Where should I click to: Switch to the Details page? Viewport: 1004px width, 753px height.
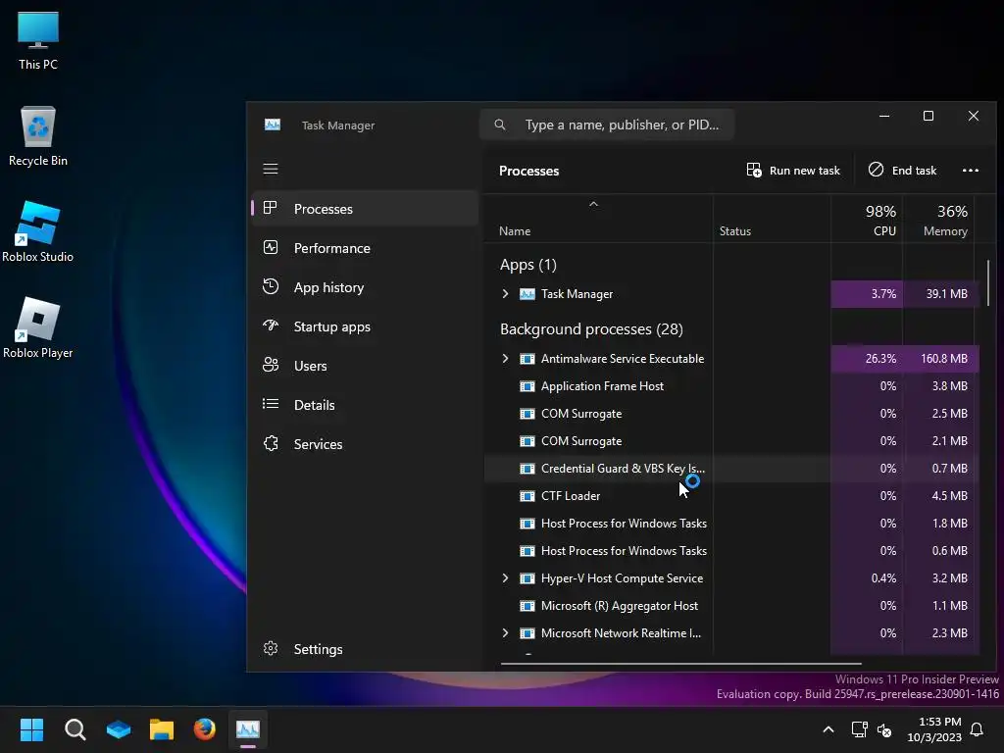(365, 405)
